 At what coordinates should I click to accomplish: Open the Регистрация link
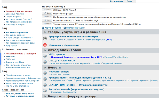point(117,1)
